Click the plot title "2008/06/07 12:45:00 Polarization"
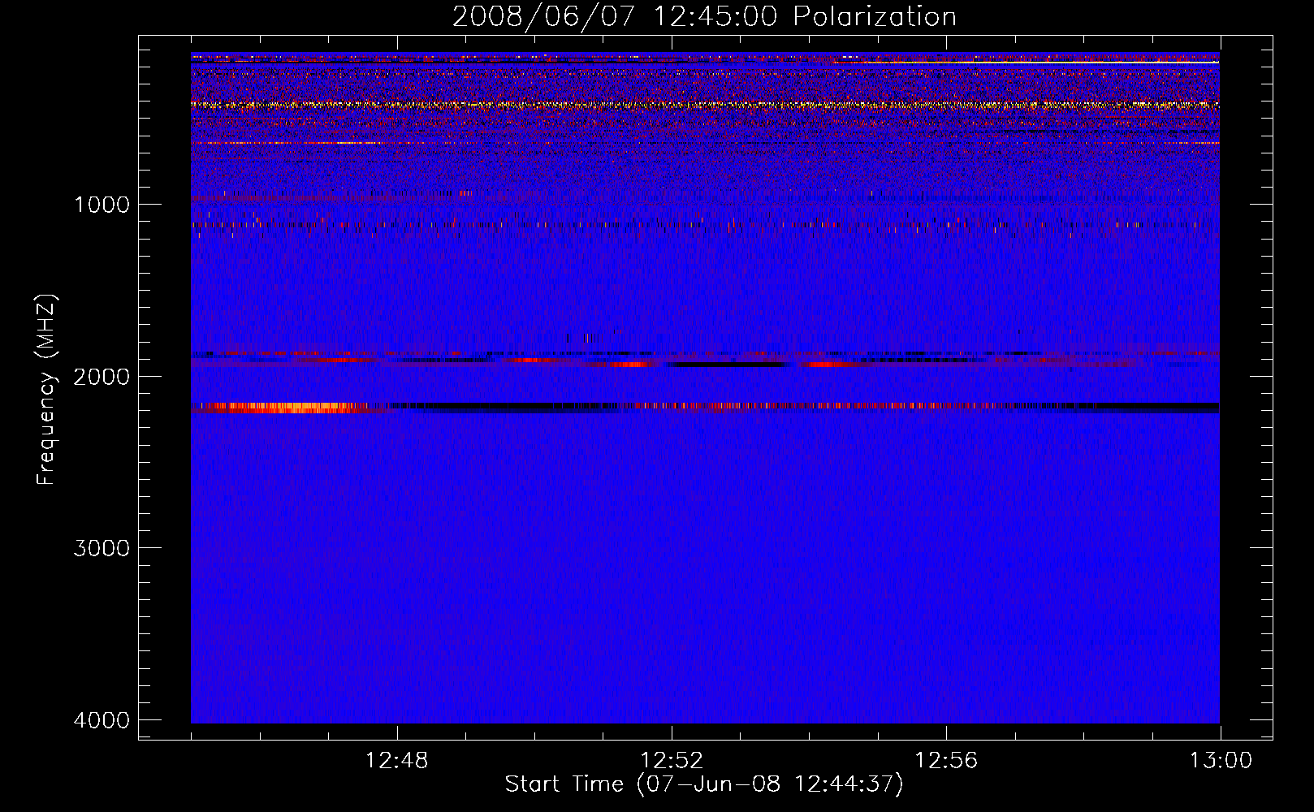 [704, 17]
